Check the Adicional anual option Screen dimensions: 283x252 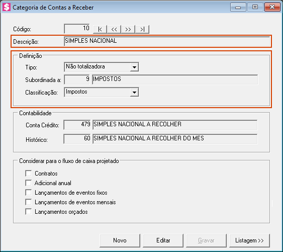tap(28, 183)
